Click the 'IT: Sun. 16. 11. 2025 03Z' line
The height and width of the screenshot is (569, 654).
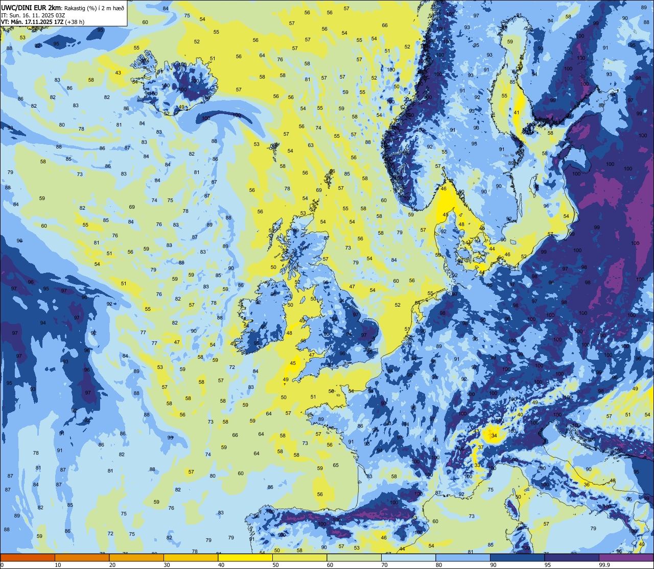(x=33, y=15)
